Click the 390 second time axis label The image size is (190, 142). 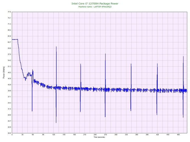(147, 135)
